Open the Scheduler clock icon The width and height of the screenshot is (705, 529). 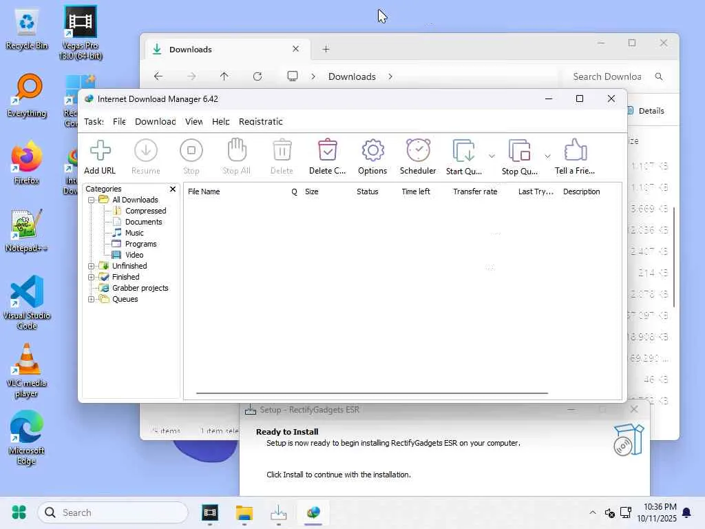click(x=418, y=150)
